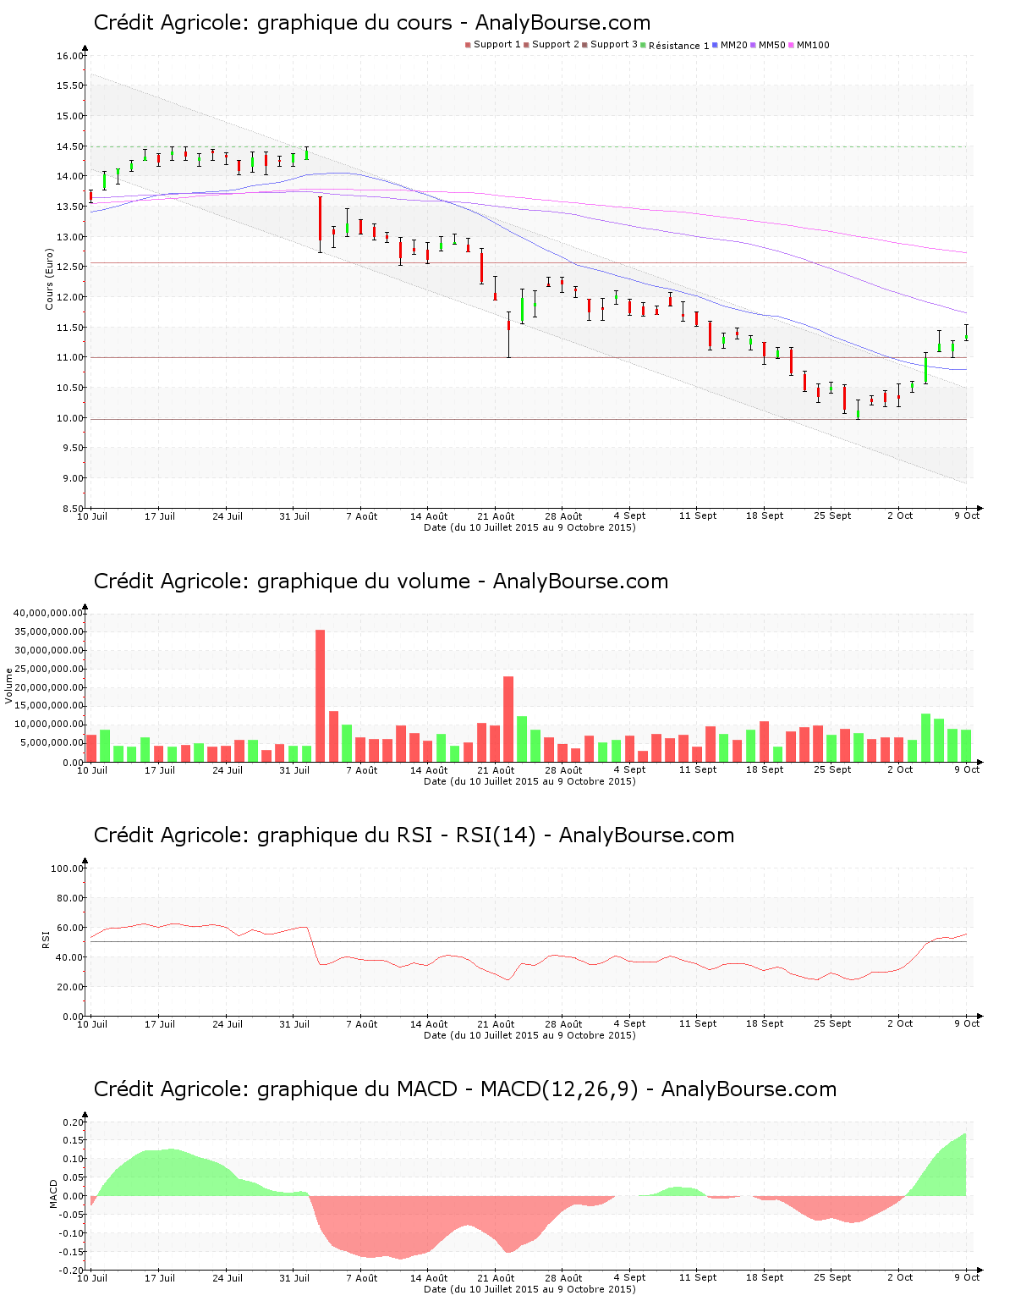Click the 16.00 tick on price axis

point(70,56)
